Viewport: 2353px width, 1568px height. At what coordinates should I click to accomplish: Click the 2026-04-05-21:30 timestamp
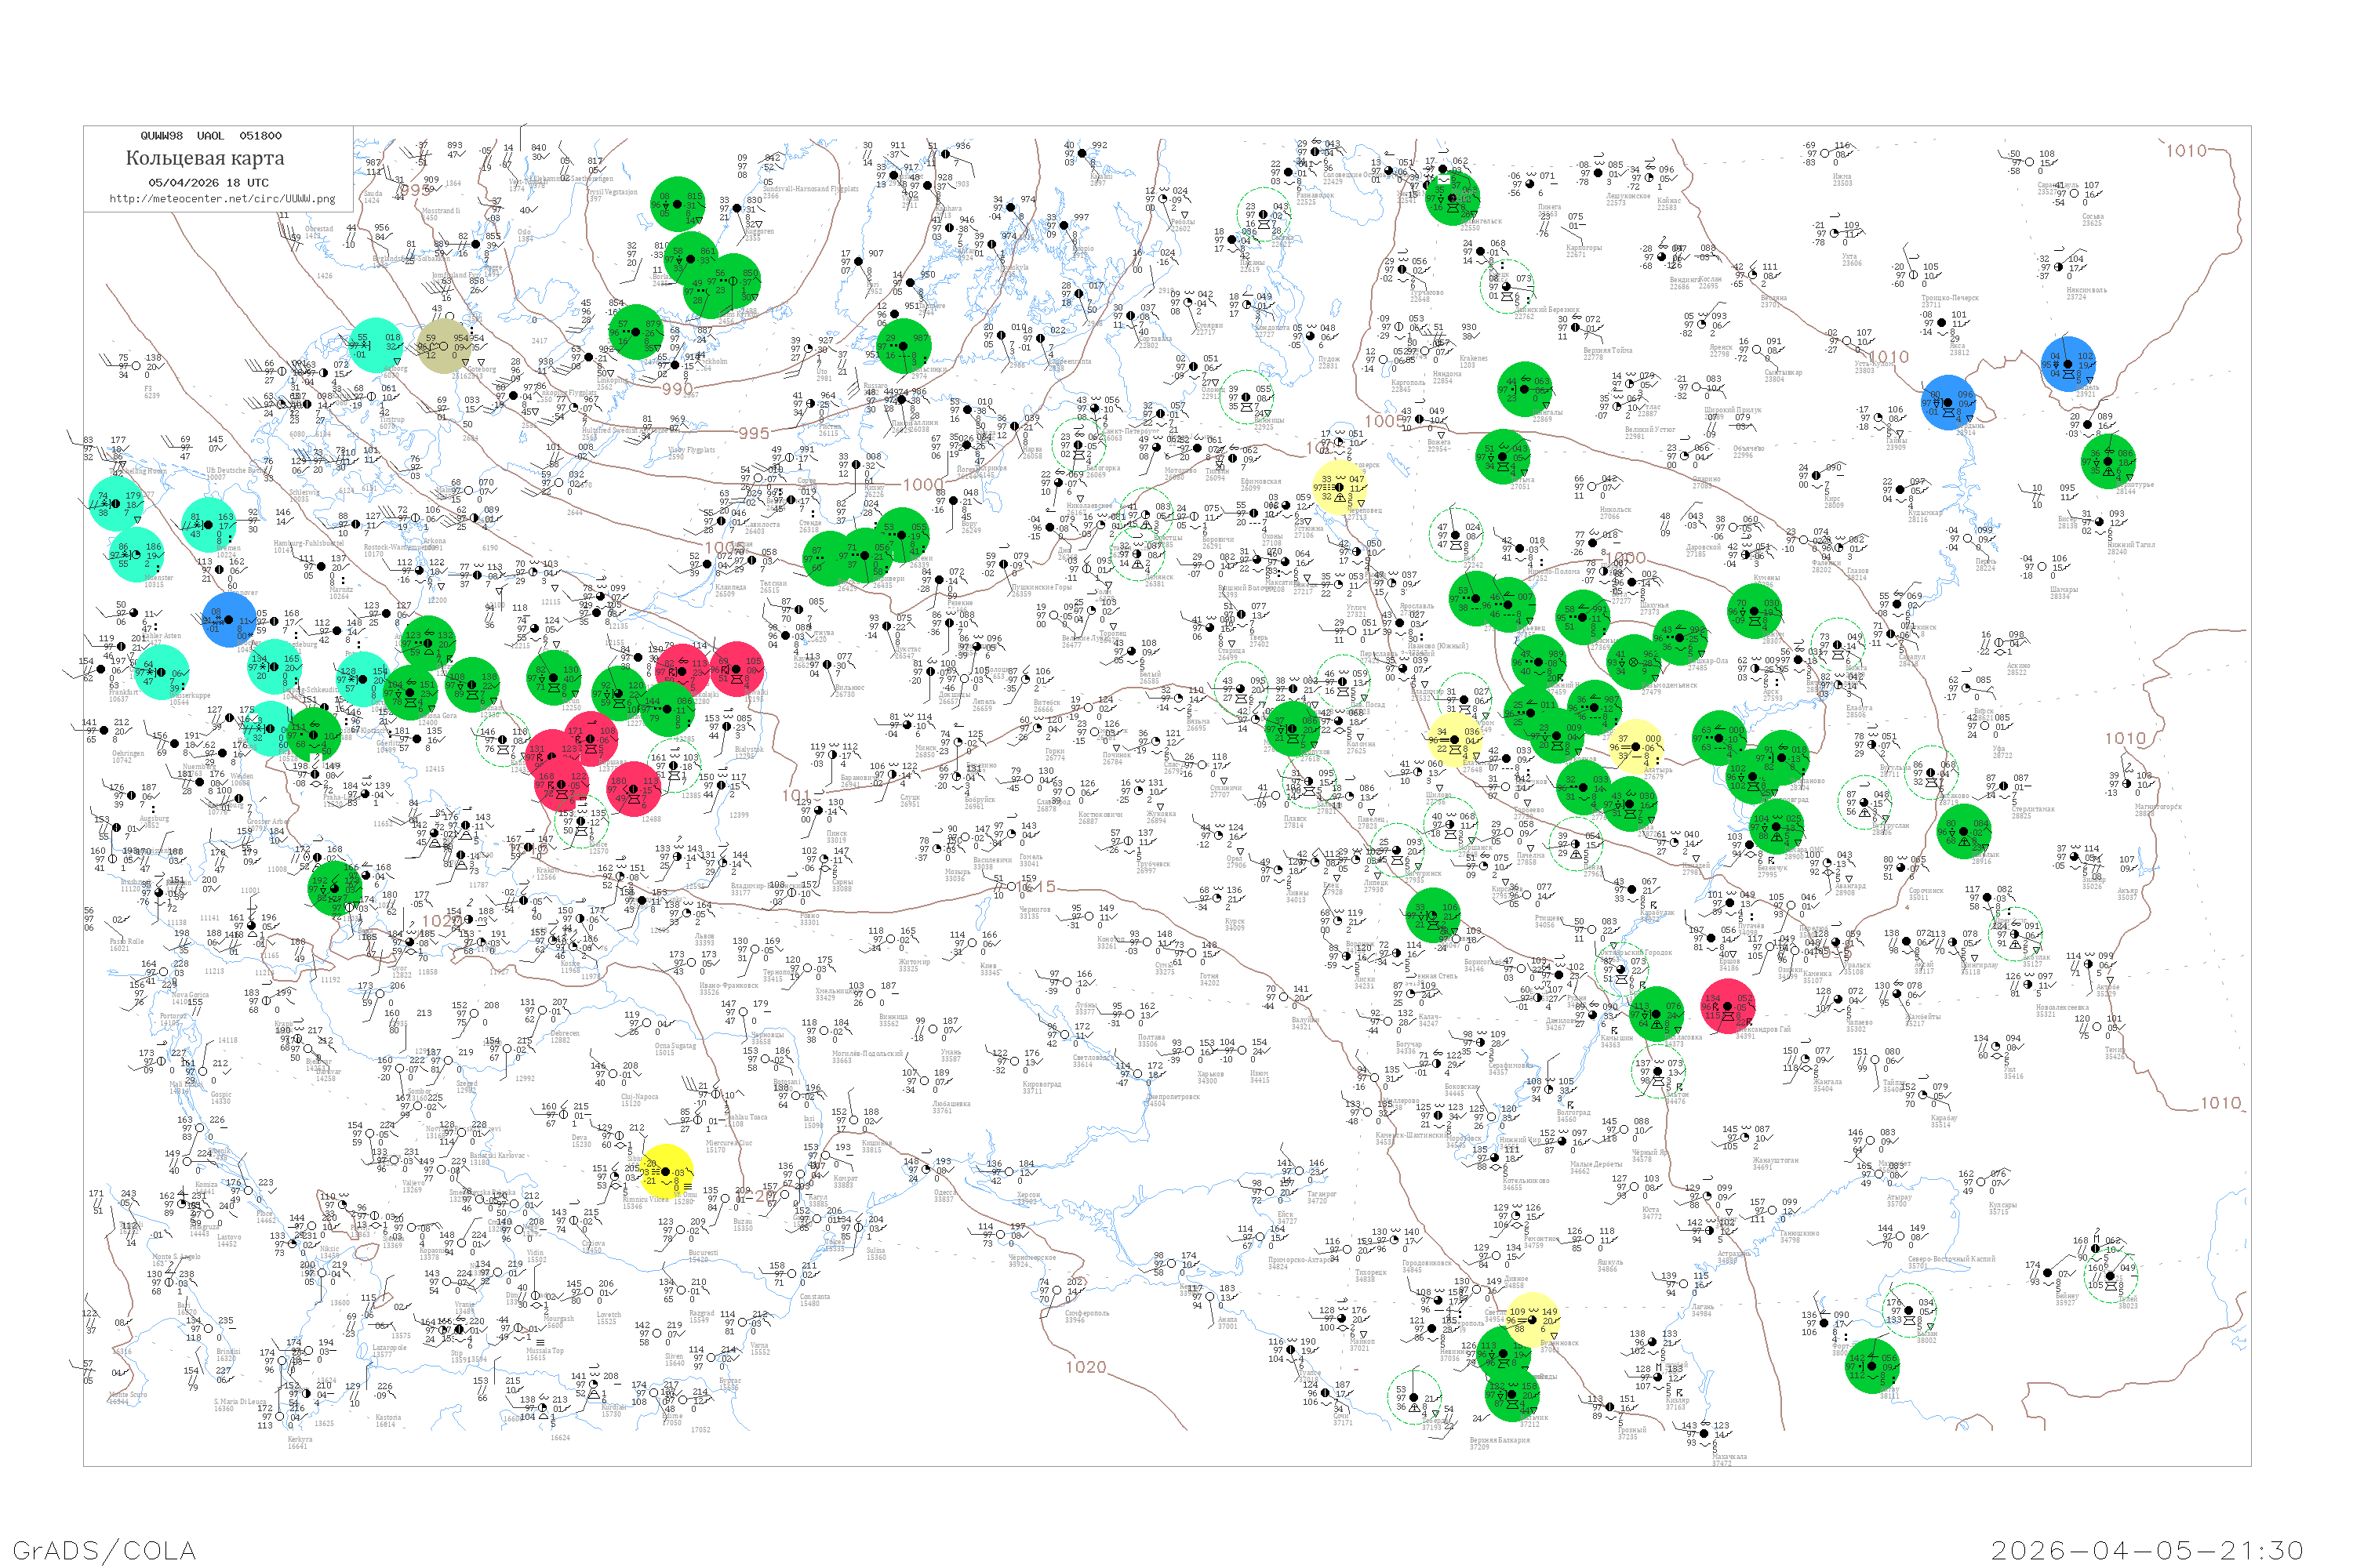tap(2147, 1550)
